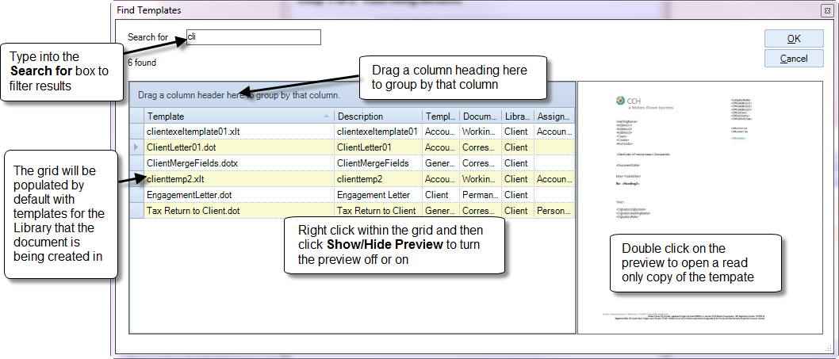Close the Find Templates dialog
This screenshot has width=839, height=359.
[827, 11]
